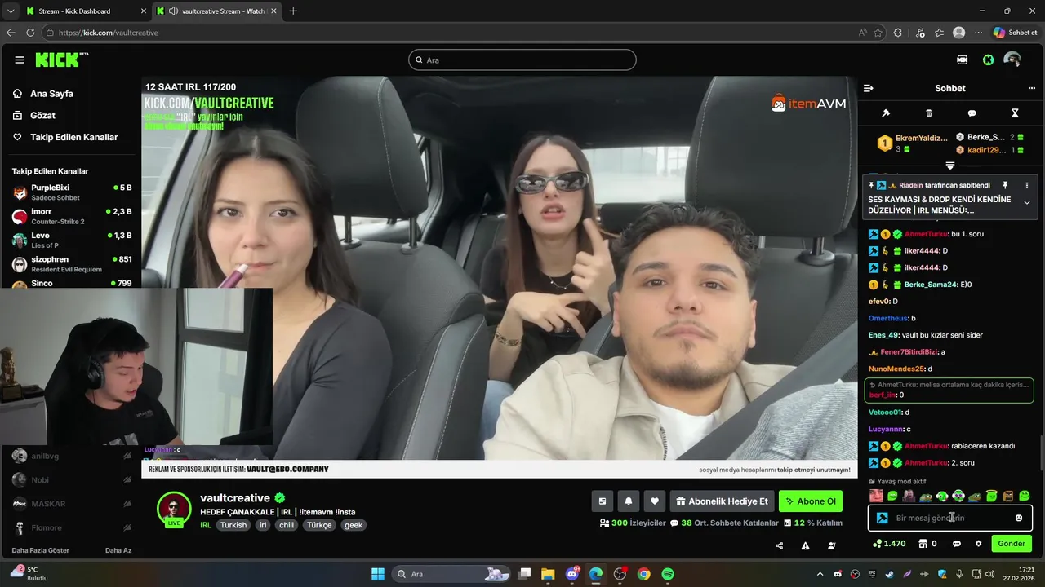Add page to favorites star icon

click(x=878, y=33)
